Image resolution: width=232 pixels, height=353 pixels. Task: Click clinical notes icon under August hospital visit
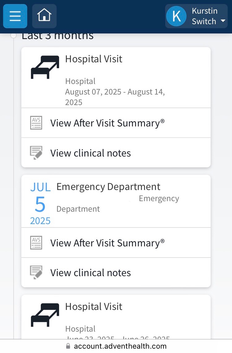(36, 153)
